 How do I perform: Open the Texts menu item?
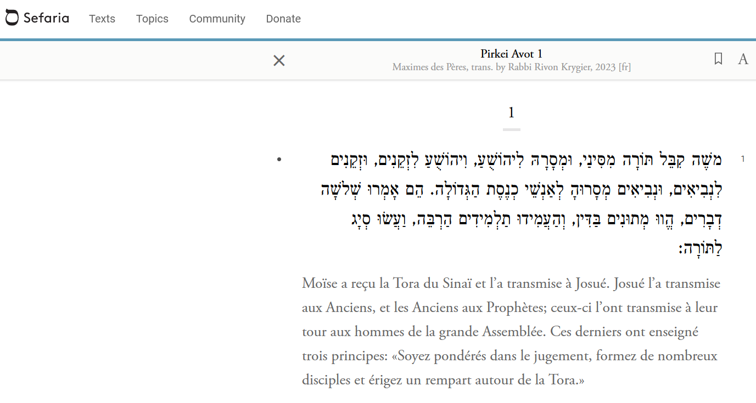tap(102, 19)
